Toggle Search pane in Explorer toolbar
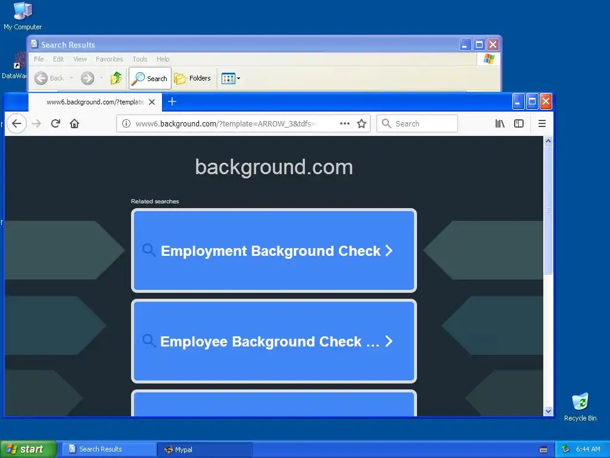Viewport: 610px width, 458px height. pyautogui.click(x=150, y=78)
